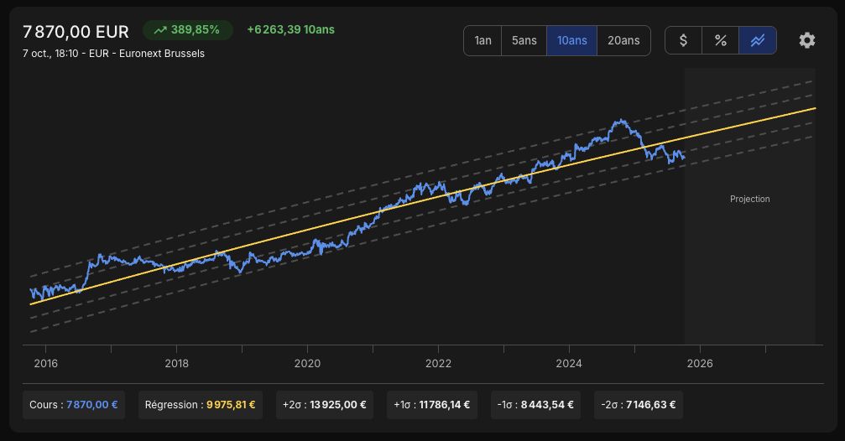Select the 5ans time range
Screen dimensions: 845x441
point(524,40)
